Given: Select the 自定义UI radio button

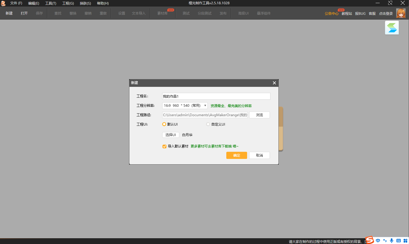Looking at the screenshot, I should coord(208,124).
